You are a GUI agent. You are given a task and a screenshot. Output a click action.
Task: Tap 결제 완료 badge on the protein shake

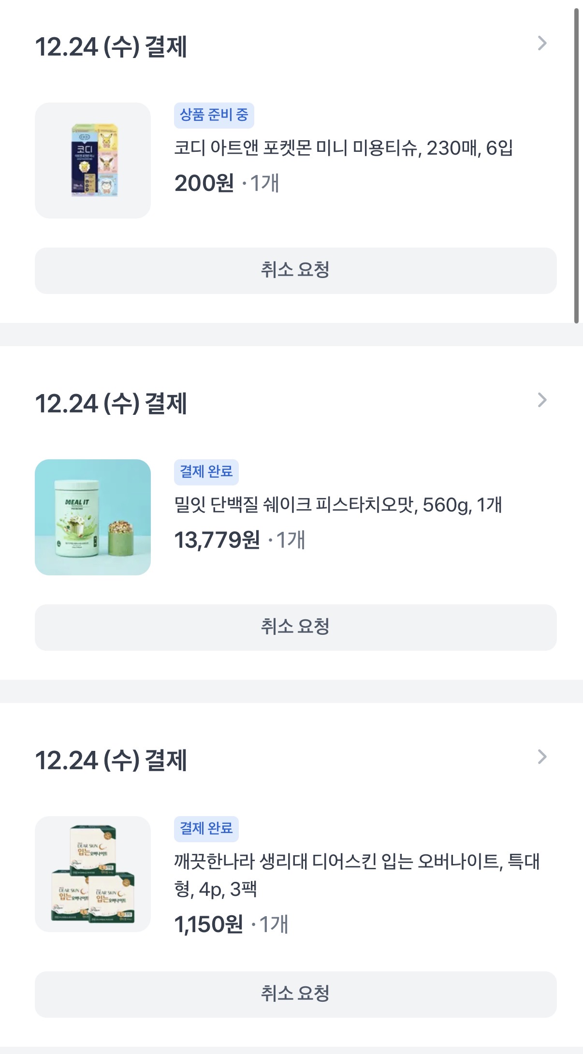206,472
